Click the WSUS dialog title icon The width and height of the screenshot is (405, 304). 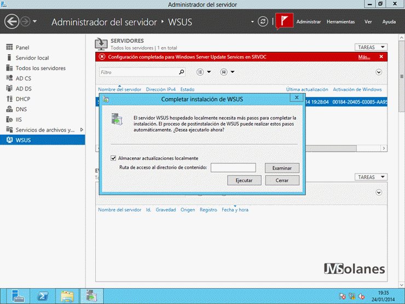coord(106,99)
